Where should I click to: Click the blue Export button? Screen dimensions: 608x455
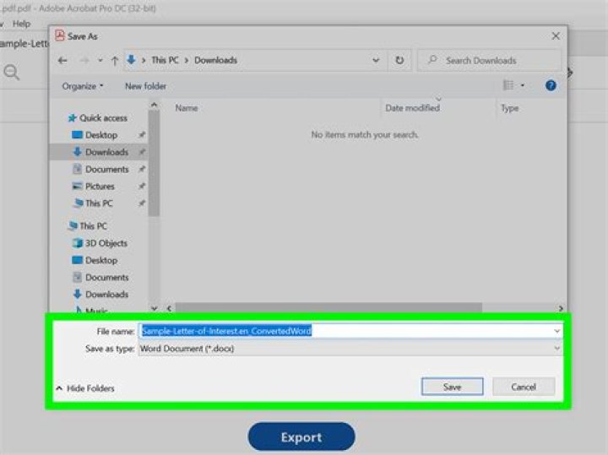(x=301, y=437)
